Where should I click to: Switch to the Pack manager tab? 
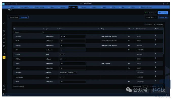tap(24, 7)
